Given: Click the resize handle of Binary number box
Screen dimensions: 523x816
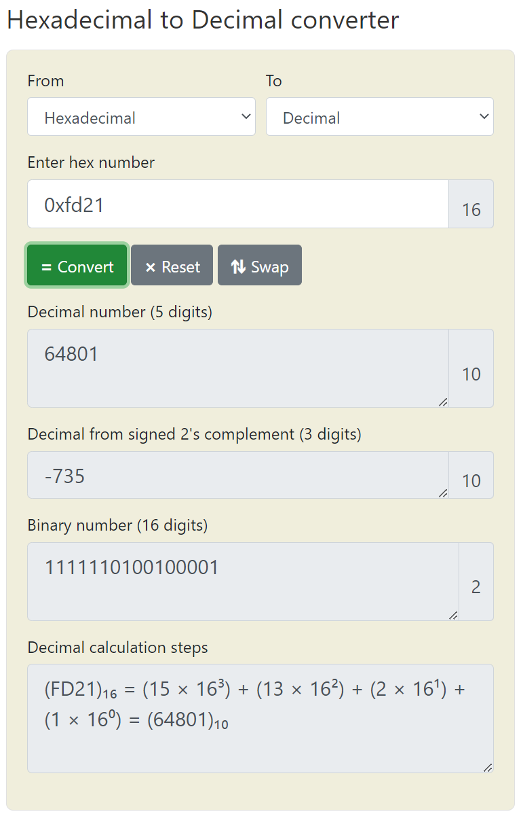Looking at the screenshot, I should click(x=453, y=616).
